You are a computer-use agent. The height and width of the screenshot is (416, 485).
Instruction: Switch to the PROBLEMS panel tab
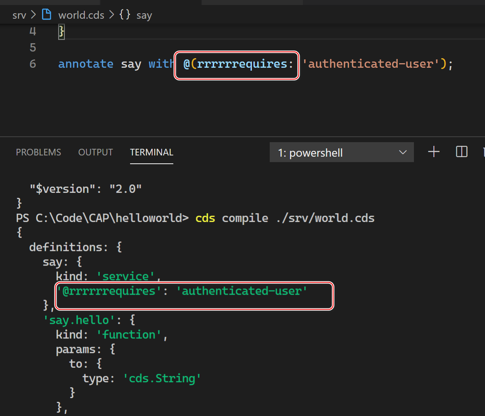tap(38, 152)
